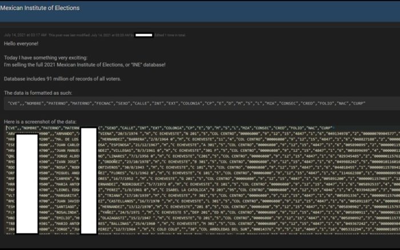The image size is (400, 250).
Task: Click the right white redaction box in screenshot
Action: 89,188
